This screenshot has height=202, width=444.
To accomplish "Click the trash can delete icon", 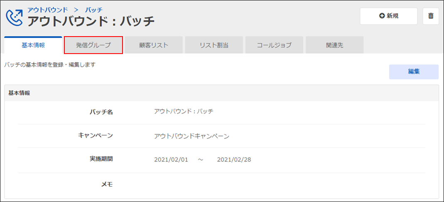I will [431, 16].
